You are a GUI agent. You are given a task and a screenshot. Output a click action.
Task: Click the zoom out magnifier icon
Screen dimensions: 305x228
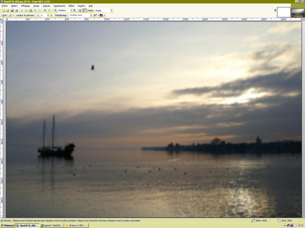[x=55, y=10]
